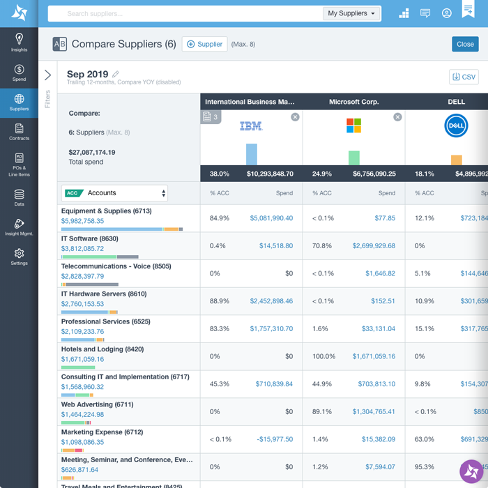The image size is (488, 488).
Task: Open the user profile icon
Action: coord(447,13)
